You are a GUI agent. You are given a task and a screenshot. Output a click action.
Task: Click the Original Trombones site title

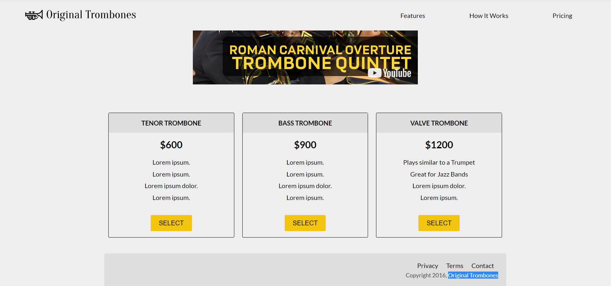(91, 14)
